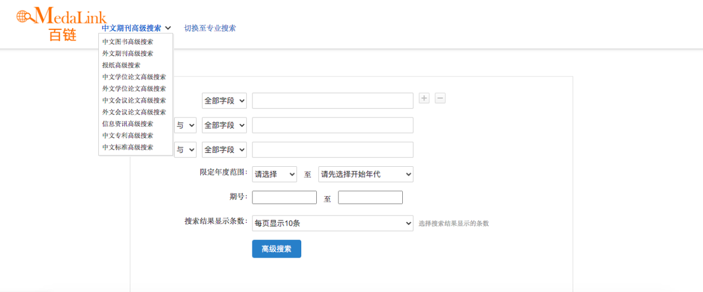
Task: Focus the first search keyword input box
Action: pyautogui.click(x=332, y=101)
